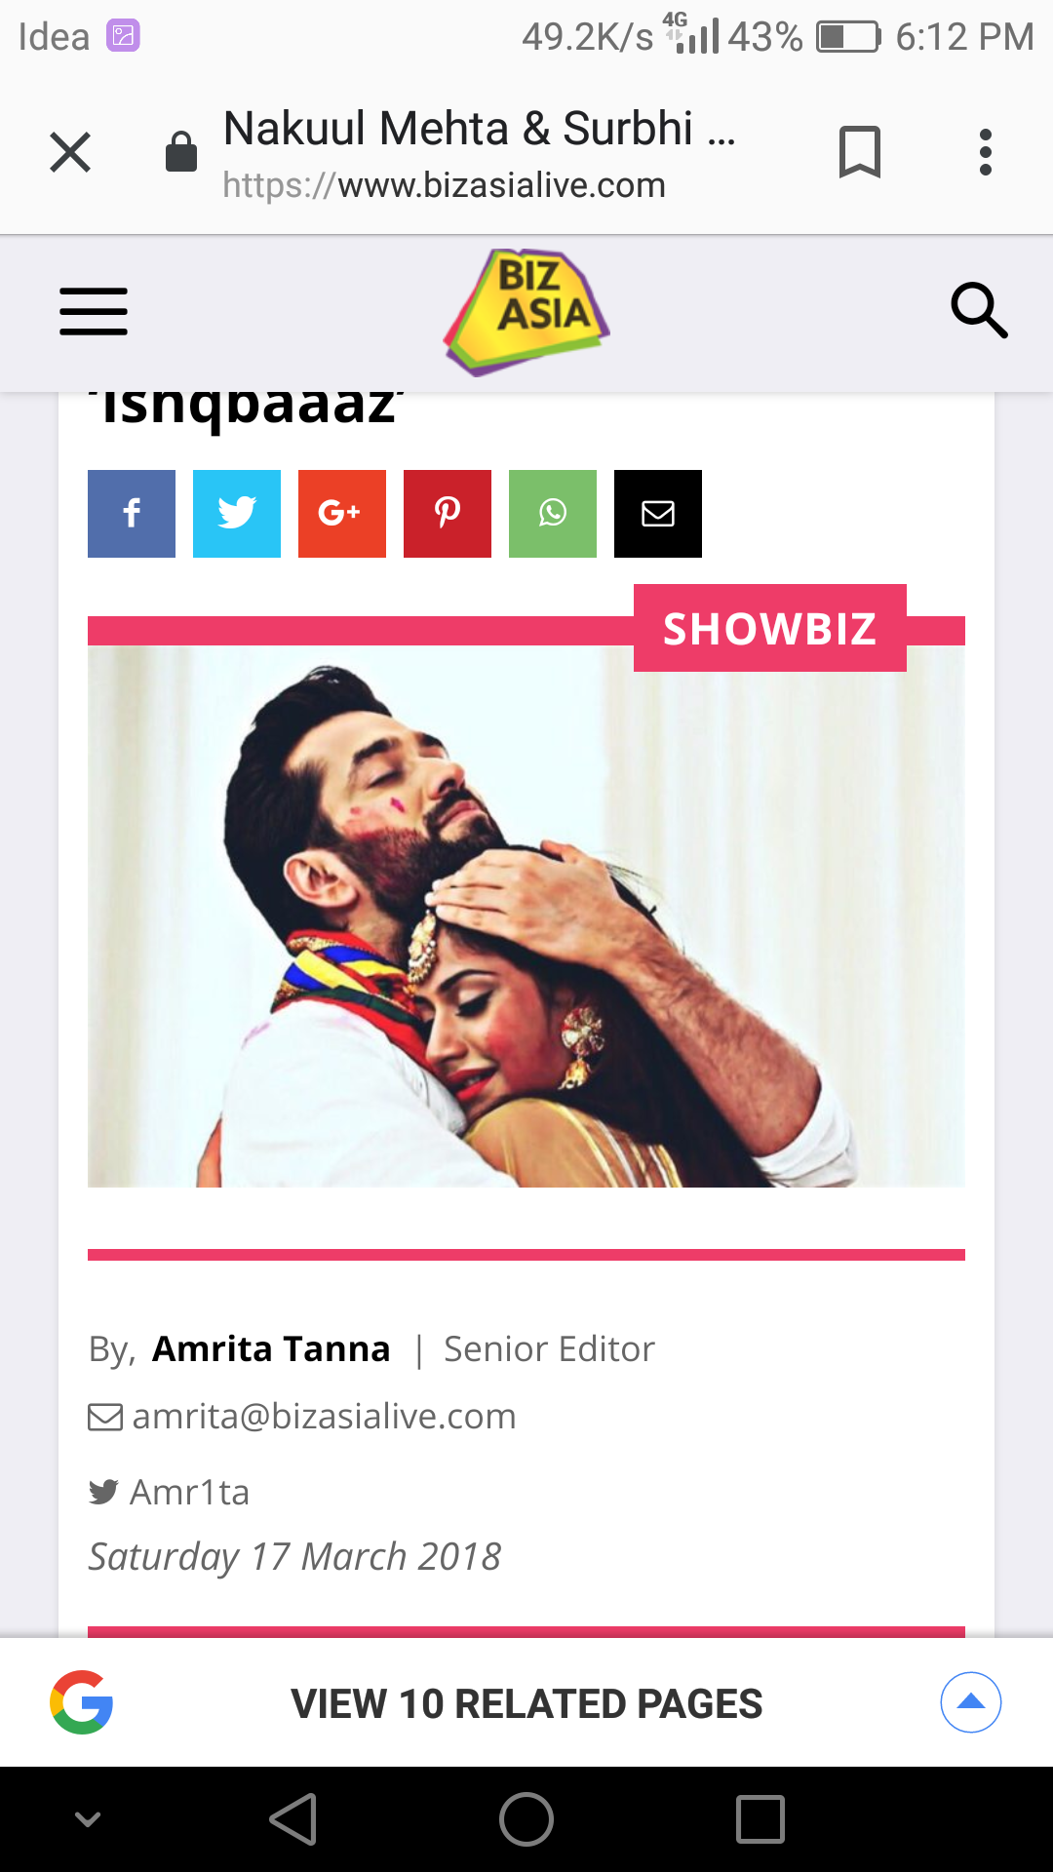Share article on Twitter
Screen dimensions: 1053x1872
(x=237, y=514)
